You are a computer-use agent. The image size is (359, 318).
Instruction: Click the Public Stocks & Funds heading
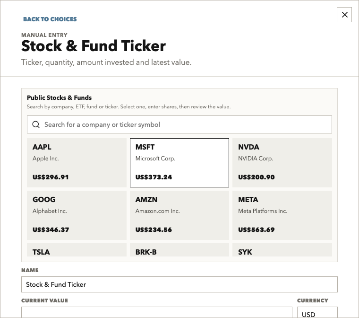(60, 98)
